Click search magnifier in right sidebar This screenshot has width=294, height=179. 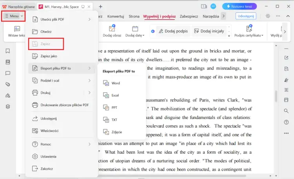tap(286, 111)
